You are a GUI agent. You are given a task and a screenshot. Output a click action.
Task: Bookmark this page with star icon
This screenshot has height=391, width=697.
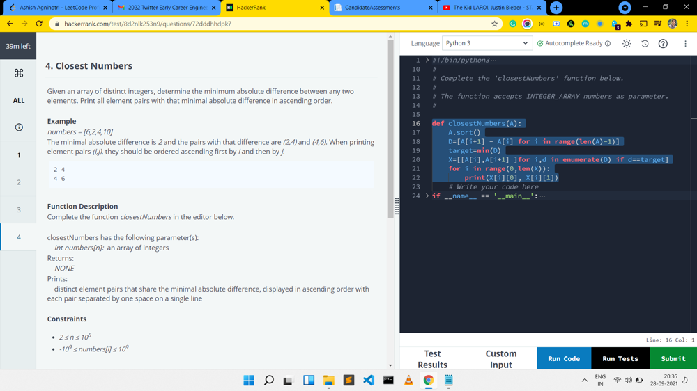point(494,24)
